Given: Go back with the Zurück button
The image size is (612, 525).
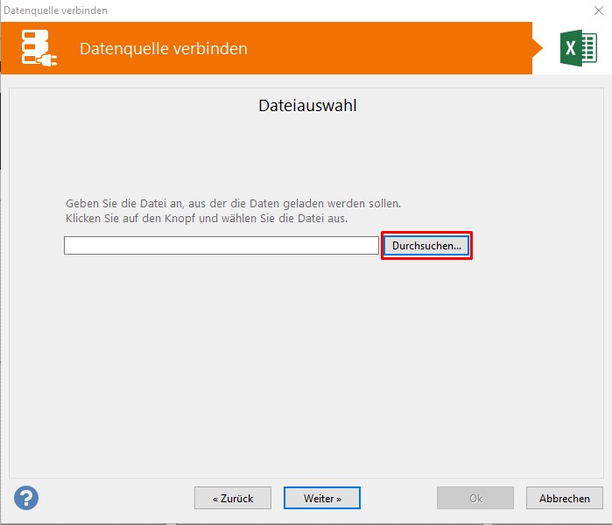Looking at the screenshot, I should 233,498.
